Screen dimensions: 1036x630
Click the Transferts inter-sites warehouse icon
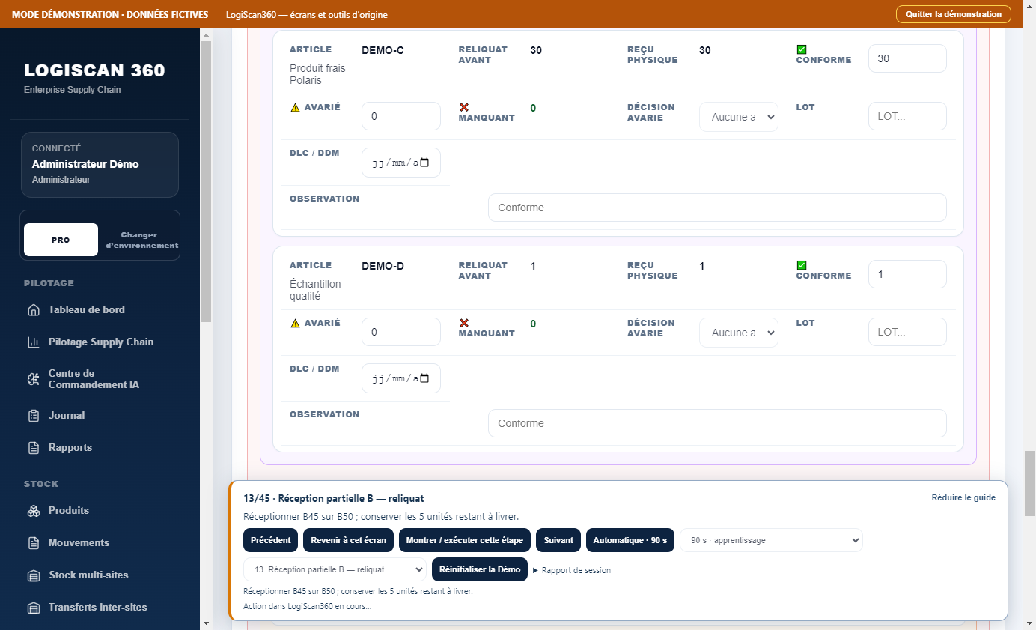click(33, 608)
